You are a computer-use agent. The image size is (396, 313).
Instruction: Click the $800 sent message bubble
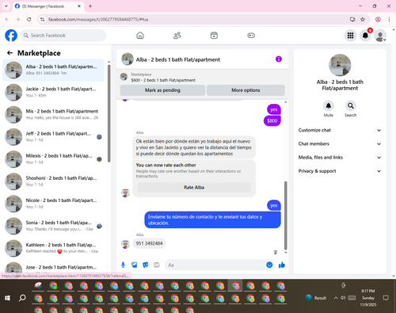click(272, 121)
